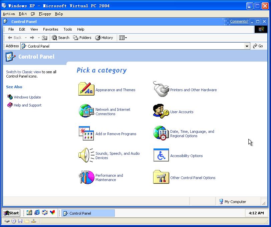
Task: Click the colorful butterfly quick launch icon
Action: (52, 213)
